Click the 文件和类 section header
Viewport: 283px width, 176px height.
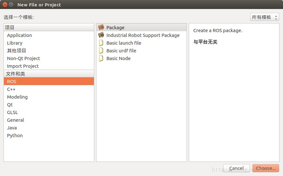point(49,74)
